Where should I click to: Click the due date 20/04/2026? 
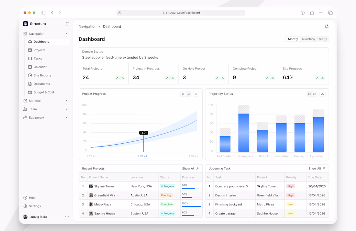(x=317, y=186)
